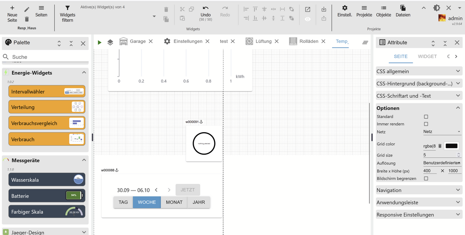This screenshot has width=465, height=235.
Task: Open the Netz dropdown
Action: (x=442, y=132)
